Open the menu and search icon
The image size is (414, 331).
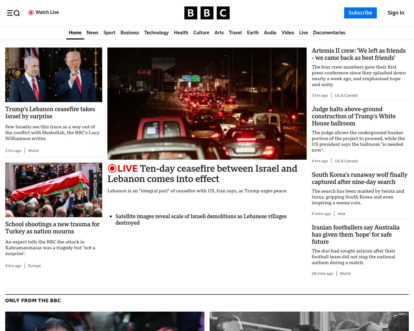coord(13,13)
